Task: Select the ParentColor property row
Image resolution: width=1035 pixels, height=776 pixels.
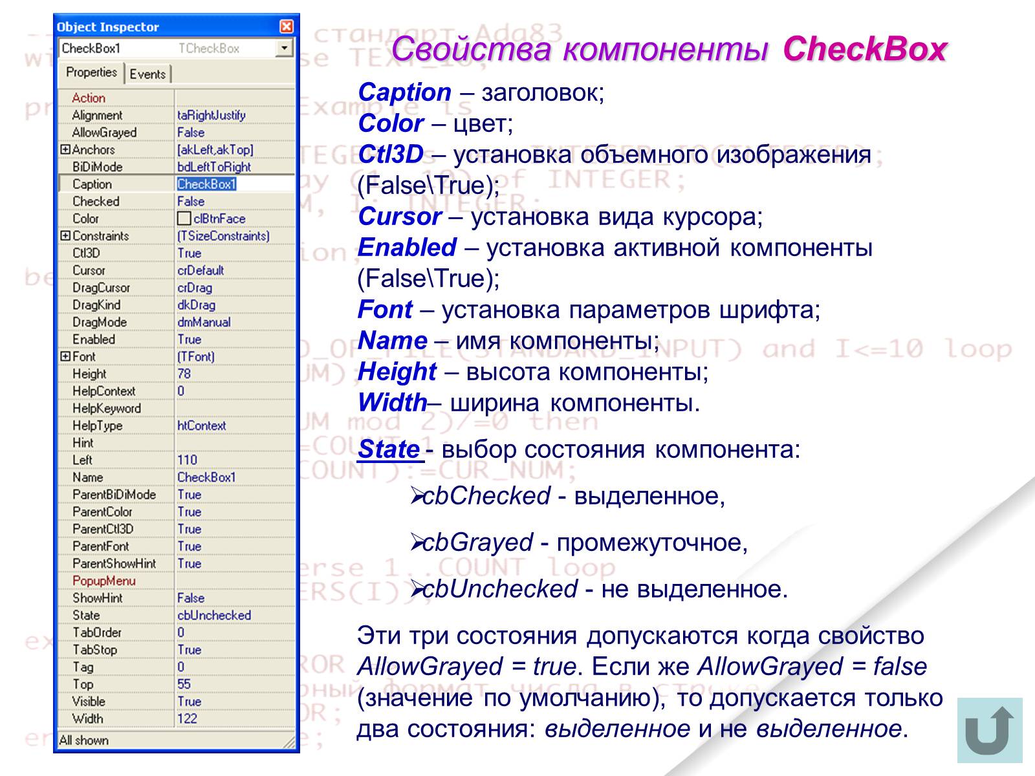Action: [x=176, y=512]
